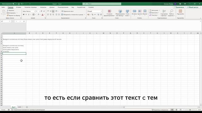Screen dimensions: 202x113
Task: Switch to the Рецензирование tab
Action: (x=63, y=7)
